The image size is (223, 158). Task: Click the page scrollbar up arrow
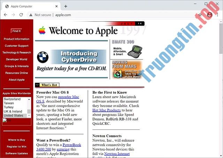coord(221,22)
